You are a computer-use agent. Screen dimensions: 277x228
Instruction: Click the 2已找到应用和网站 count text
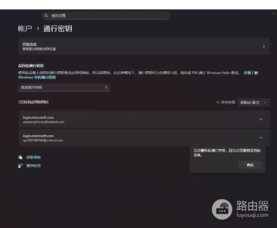click(34, 102)
